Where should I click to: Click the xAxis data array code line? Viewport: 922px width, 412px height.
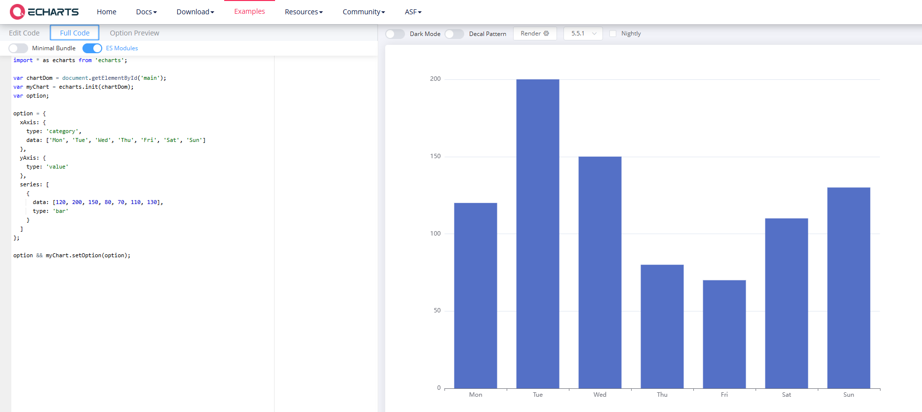click(116, 140)
